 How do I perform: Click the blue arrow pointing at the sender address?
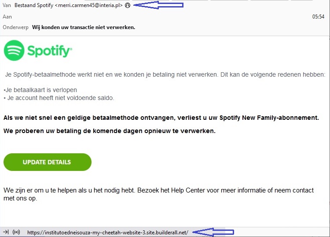tap(158, 5)
